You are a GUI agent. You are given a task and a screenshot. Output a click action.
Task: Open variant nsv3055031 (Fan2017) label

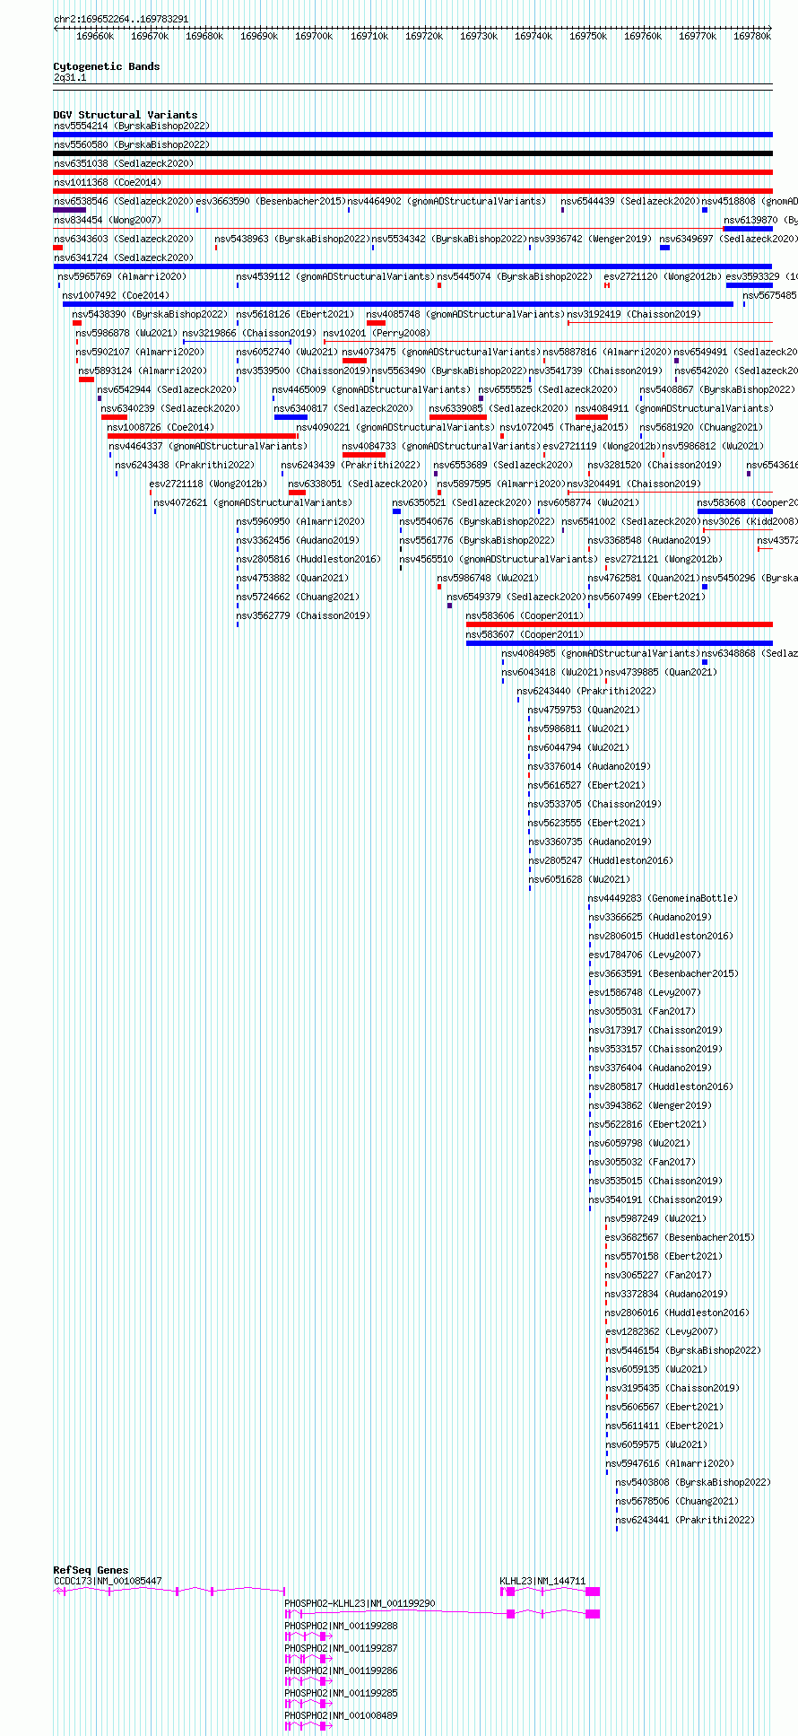[642, 1011]
